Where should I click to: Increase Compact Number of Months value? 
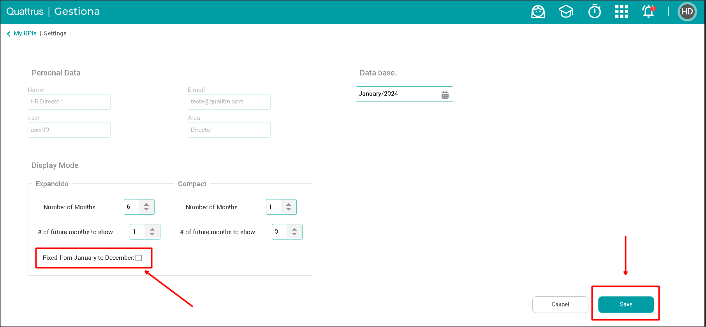(289, 204)
